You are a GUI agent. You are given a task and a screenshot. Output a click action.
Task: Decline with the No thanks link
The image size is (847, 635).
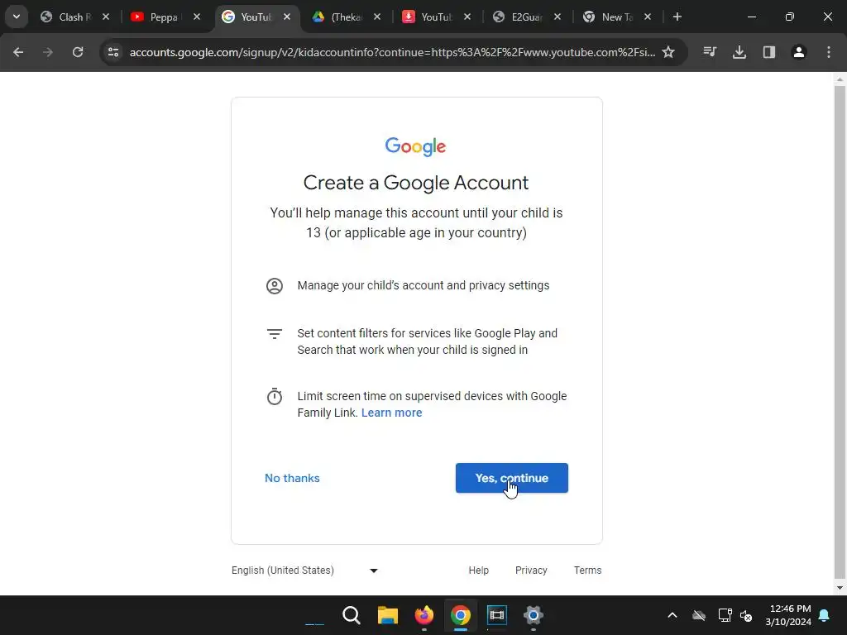(292, 478)
